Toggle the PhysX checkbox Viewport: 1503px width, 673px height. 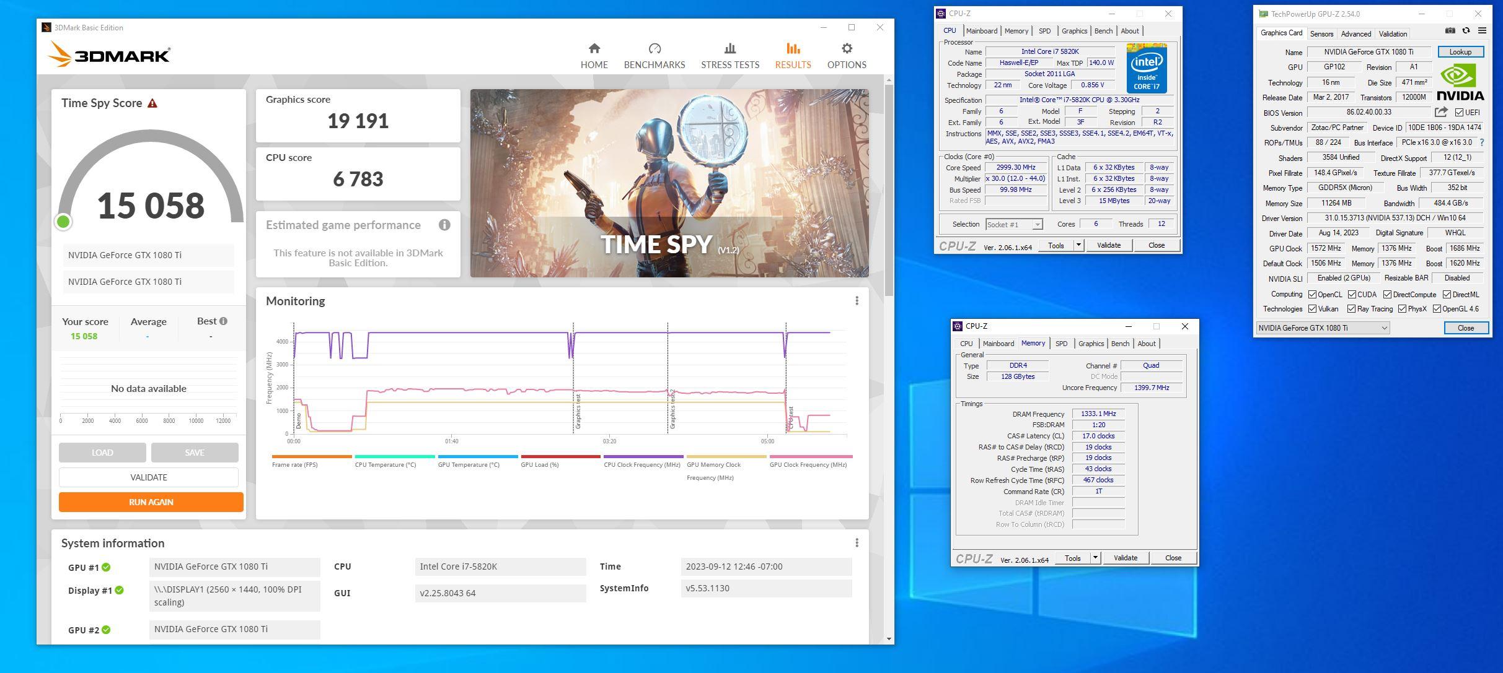pyautogui.click(x=1402, y=309)
